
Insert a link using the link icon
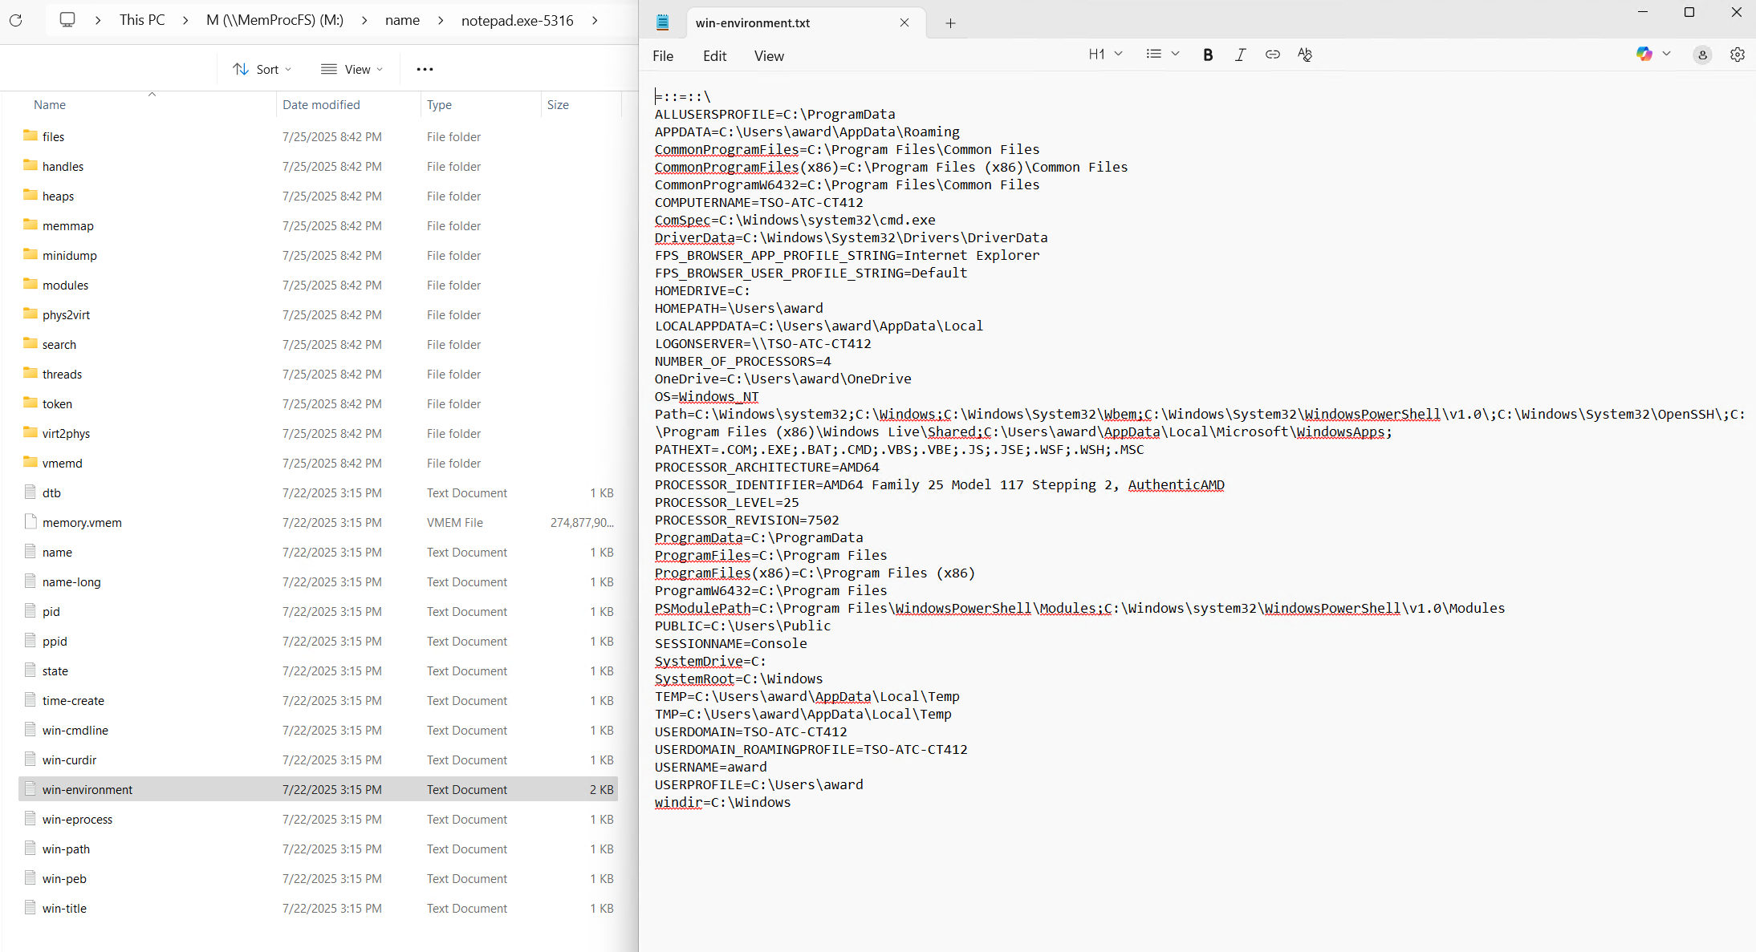coord(1272,55)
